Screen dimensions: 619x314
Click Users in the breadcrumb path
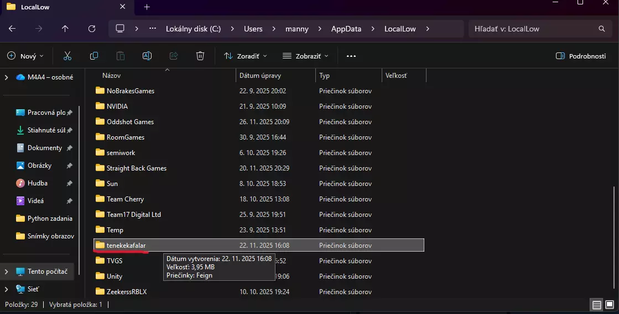pyautogui.click(x=253, y=29)
